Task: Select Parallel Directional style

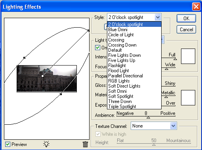Action: point(134,76)
